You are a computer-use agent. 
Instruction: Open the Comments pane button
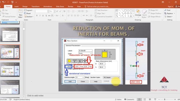tap(129, 99)
